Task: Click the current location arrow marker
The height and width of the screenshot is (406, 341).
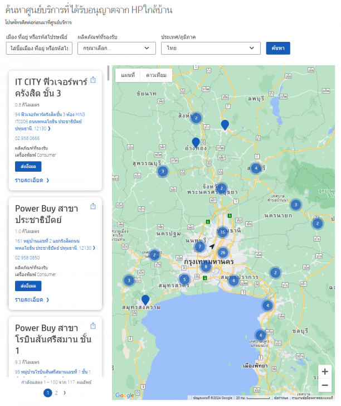Action: tap(212, 246)
